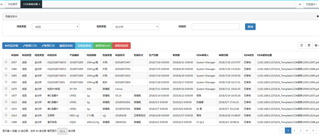Screen dimensions: 319x136
Task: Click expiry 2021/8/17 0:00:00 cell
Action: point(183,82)
